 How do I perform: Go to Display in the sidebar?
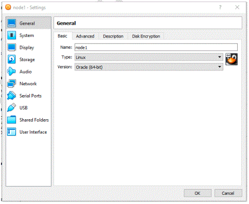click(29, 47)
